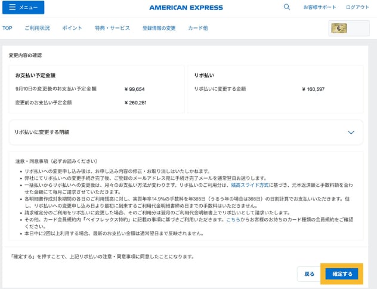Click the American Express logo

click(186, 8)
